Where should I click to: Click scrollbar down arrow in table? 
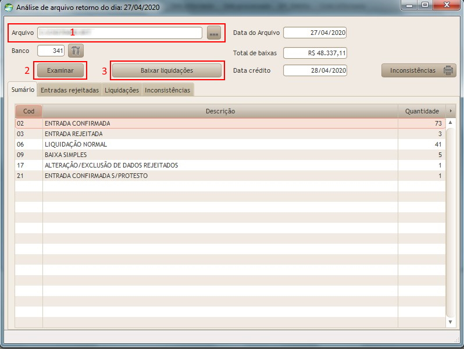click(450, 322)
